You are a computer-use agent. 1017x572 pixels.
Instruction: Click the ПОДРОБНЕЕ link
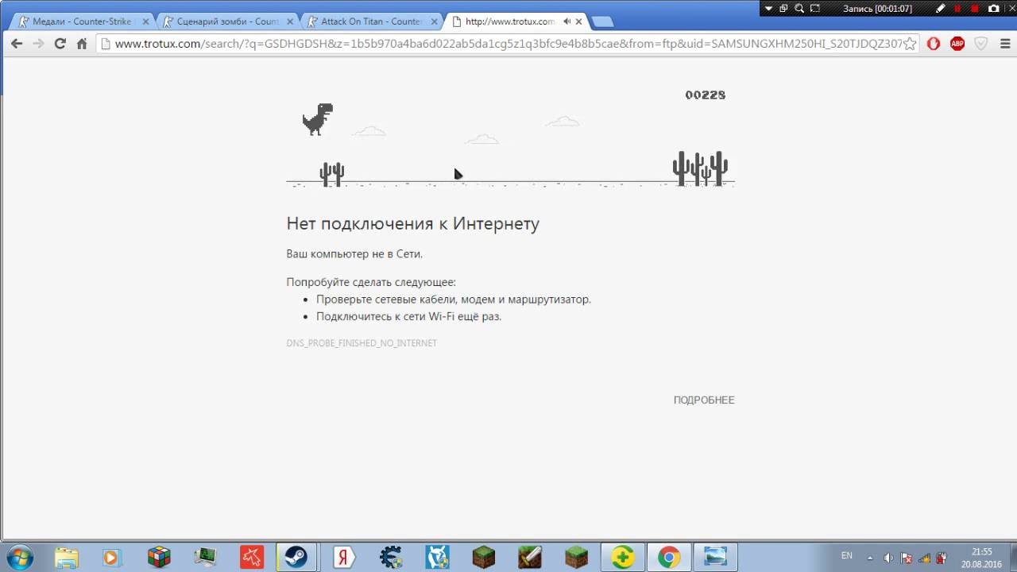pyautogui.click(x=703, y=400)
